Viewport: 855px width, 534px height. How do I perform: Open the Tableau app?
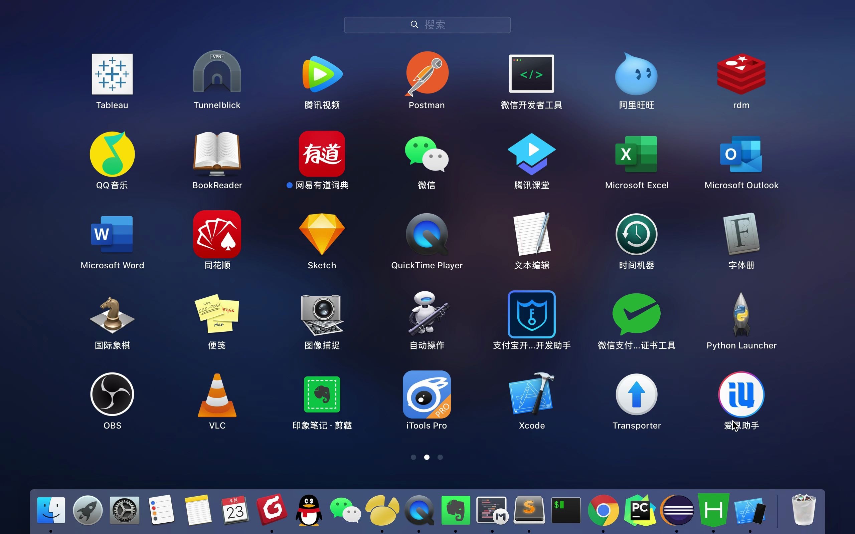(x=112, y=74)
